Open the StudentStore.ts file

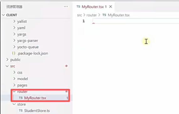coord(37,111)
